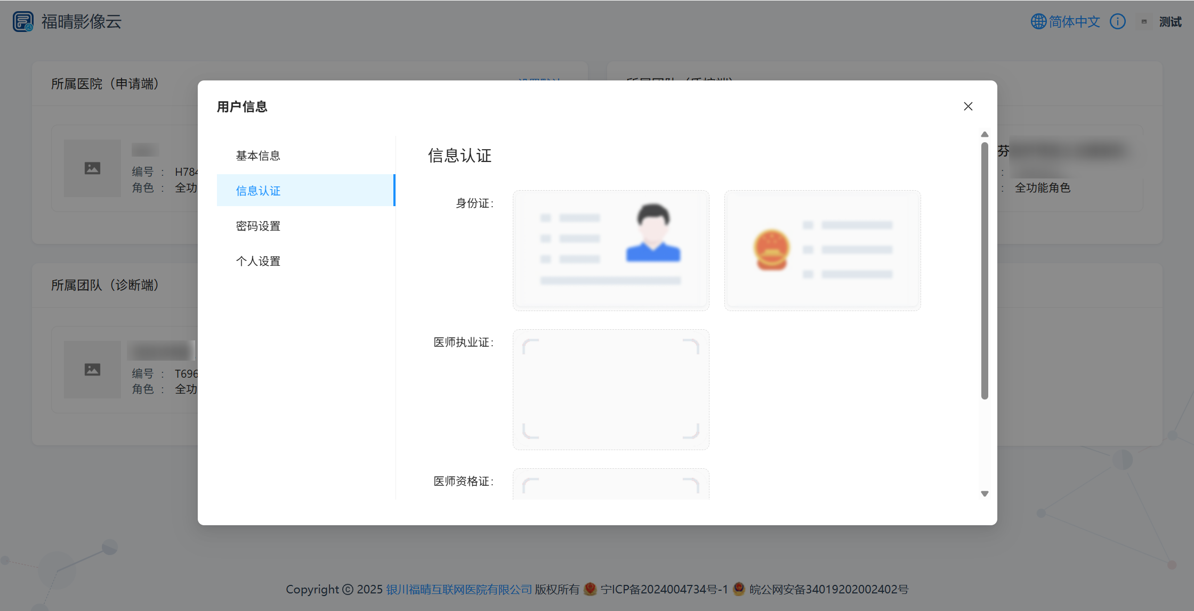
Task: Click the 医师资格证 upload area
Action: tap(611, 484)
